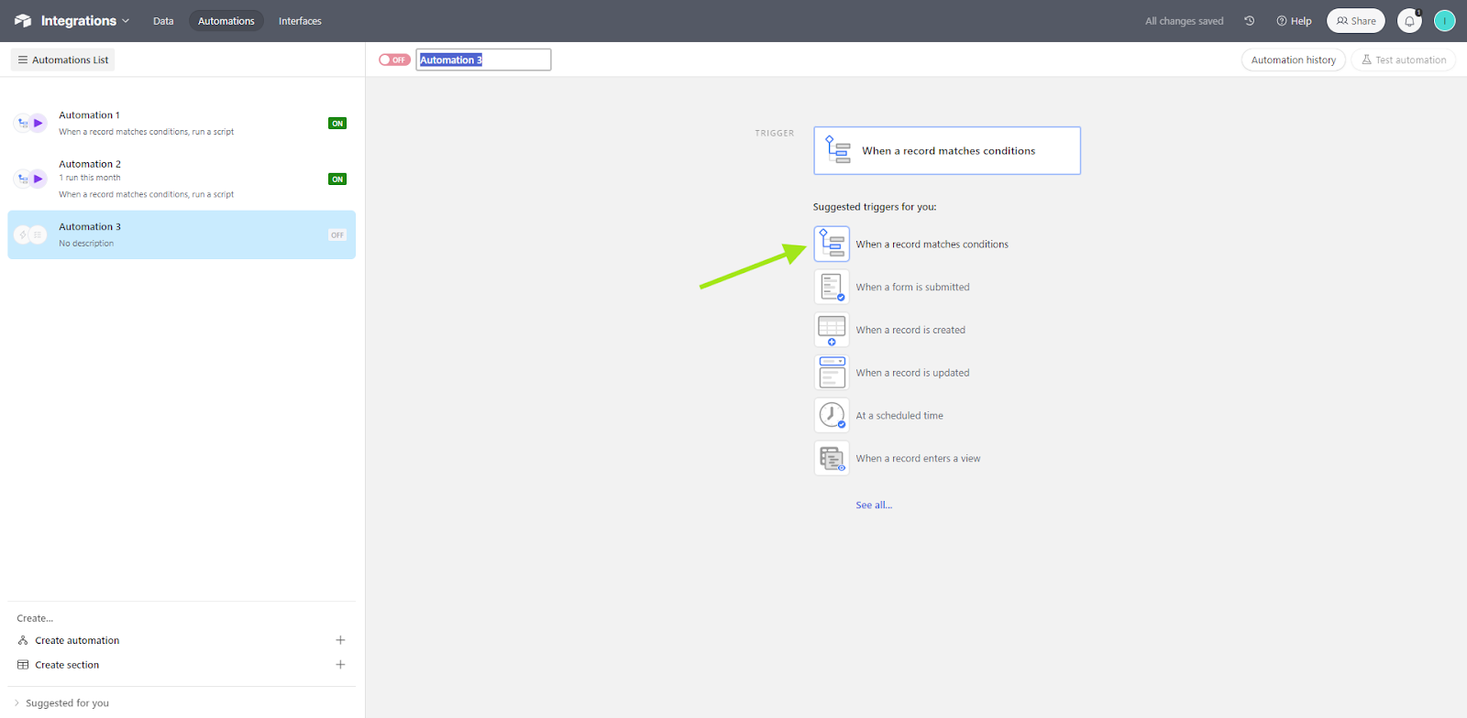Click the Automation 2 trigger-script icon
1467x718 pixels.
point(30,179)
